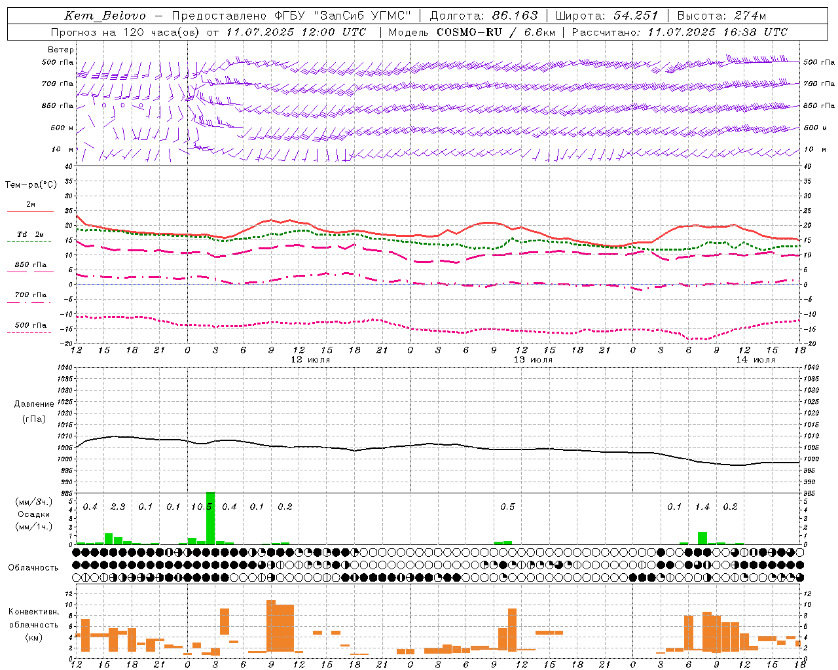This screenshot has height=670, width=838.
Task: Click the "Ветер" wind panel label
Action: click(x=61, y=50)
